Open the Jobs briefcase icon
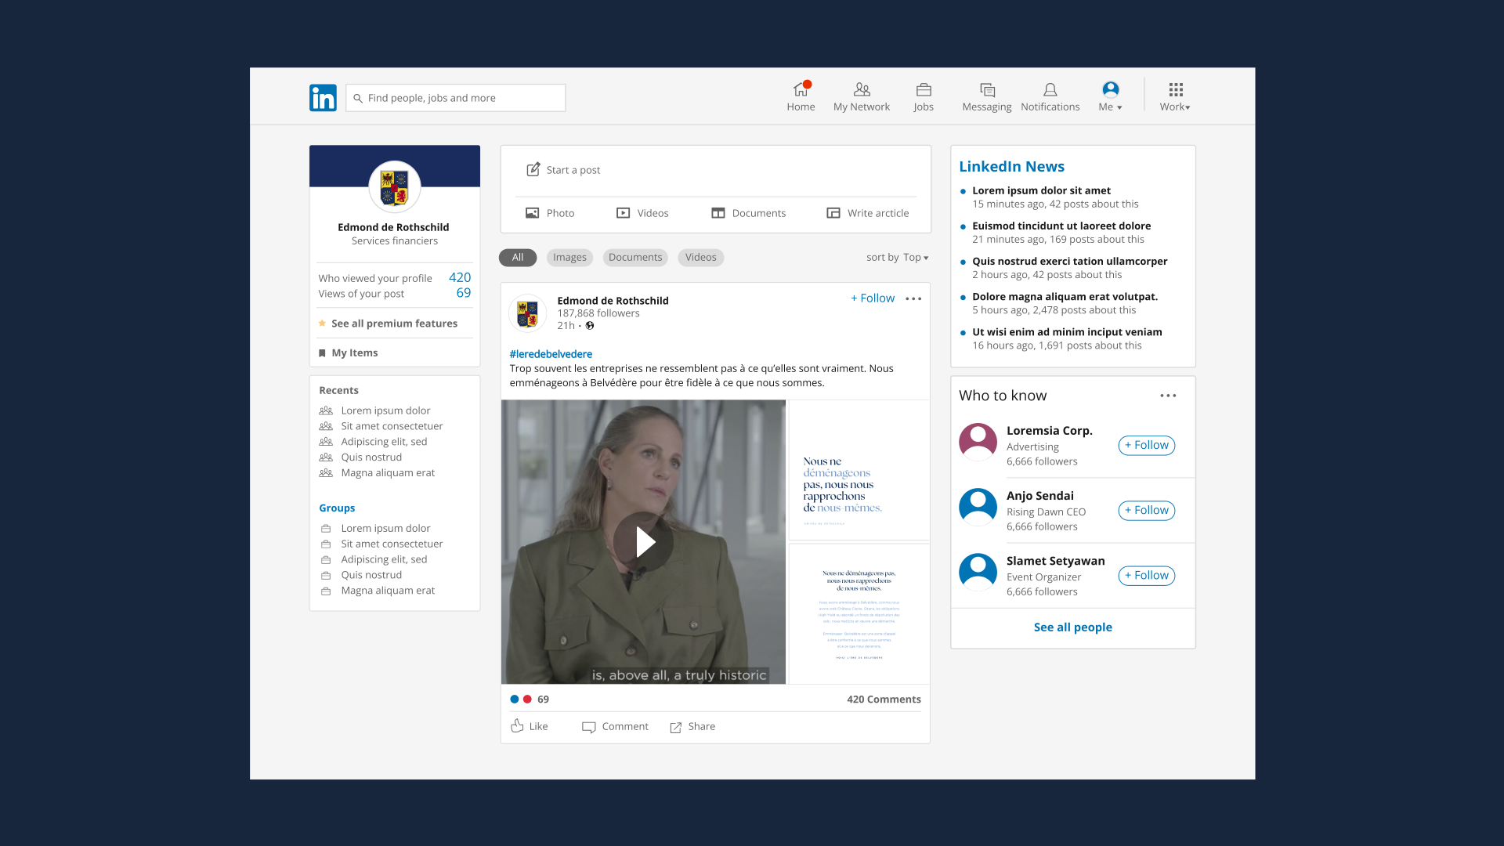This screenshot has height=846, width=1504. tap(924, 89)
